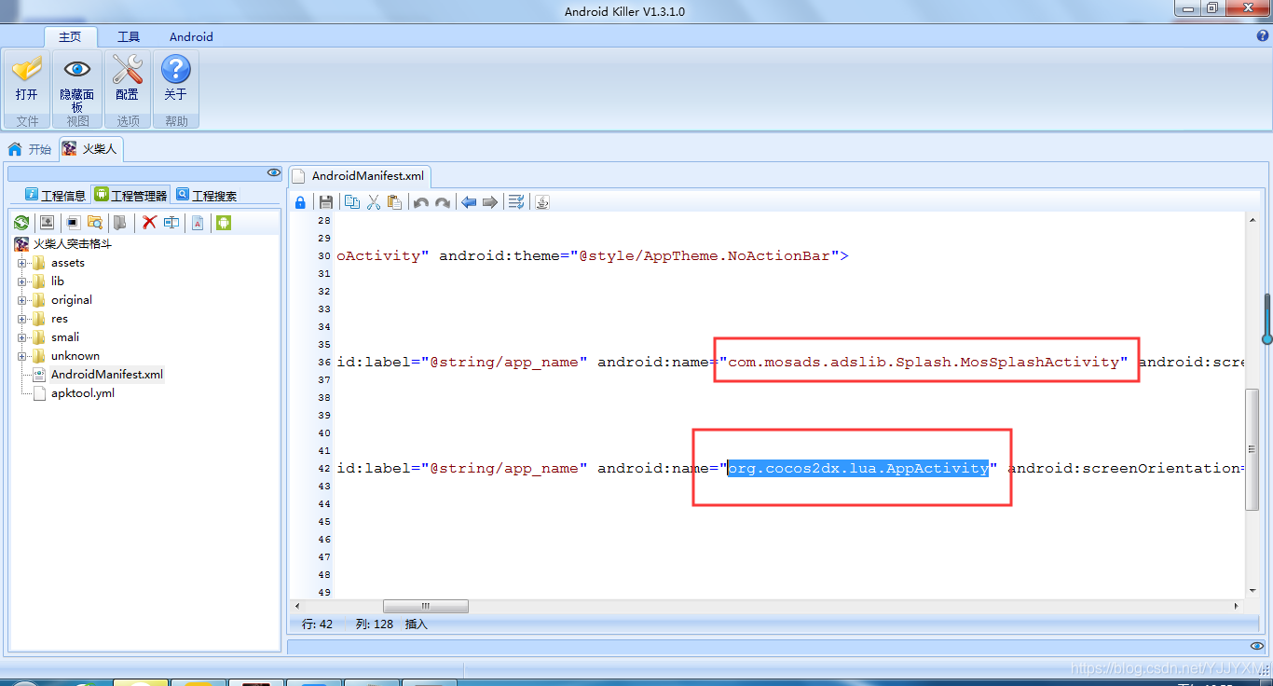Image resolution: width=1273 pixels, height=686 pixels.
Task: Click the document with red A icon
Action: click(x=198, y=223)
